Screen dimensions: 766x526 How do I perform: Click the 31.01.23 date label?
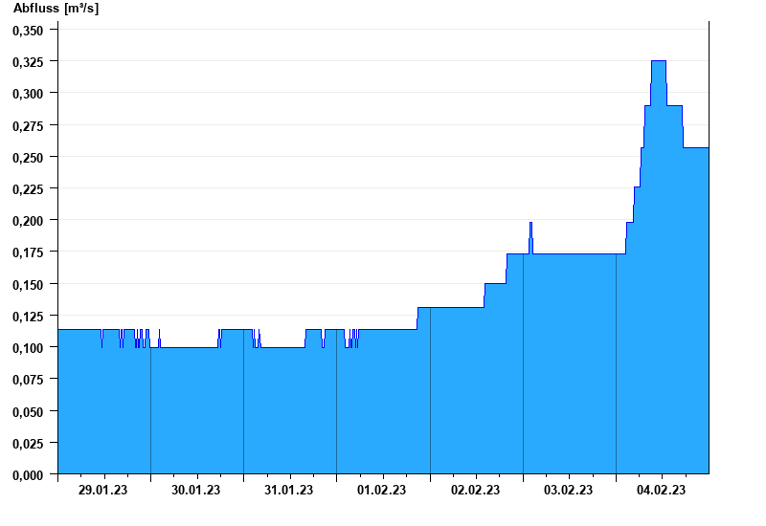pos(288,491)
